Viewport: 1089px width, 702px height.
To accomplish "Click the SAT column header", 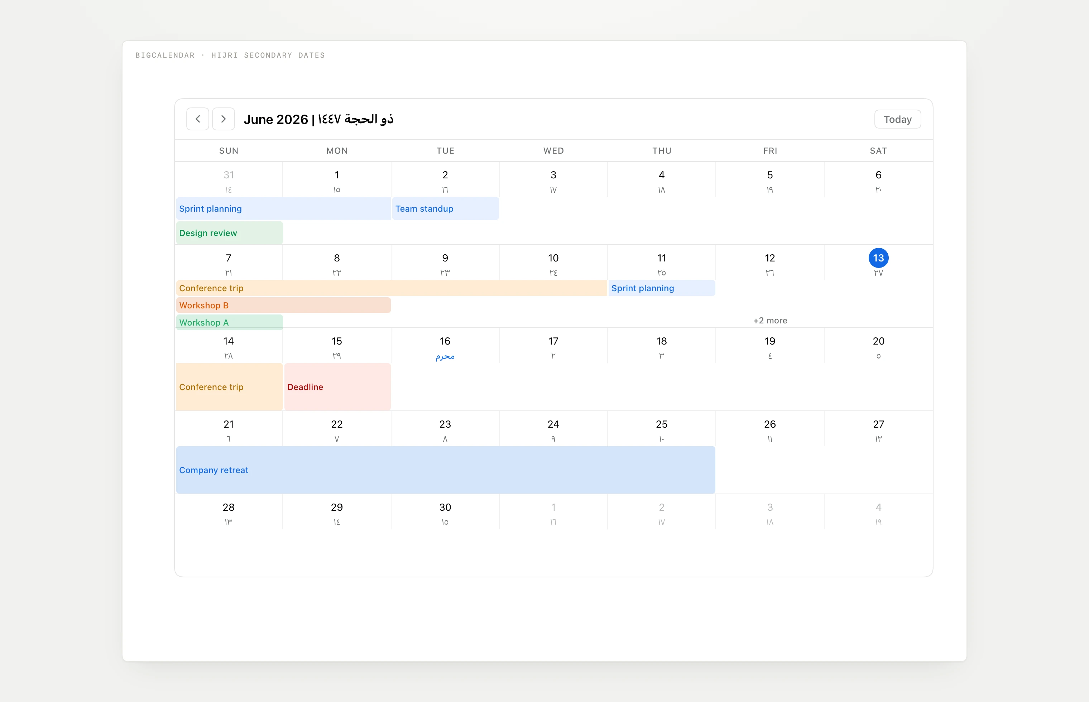I will (878, 151).
